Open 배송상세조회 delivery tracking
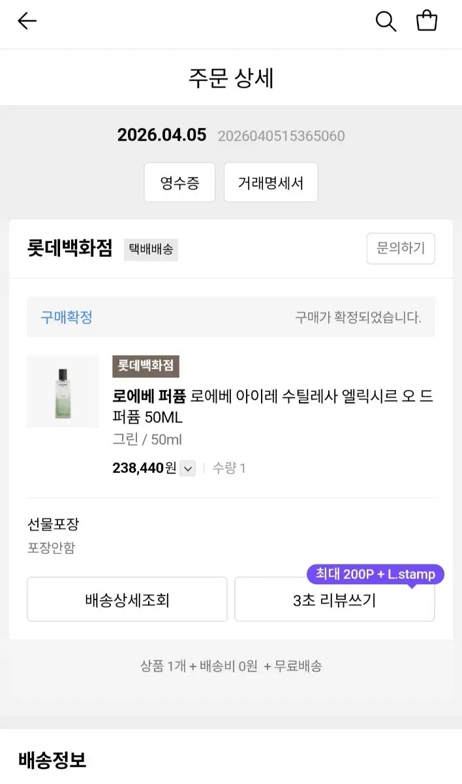 coord(127,599)
